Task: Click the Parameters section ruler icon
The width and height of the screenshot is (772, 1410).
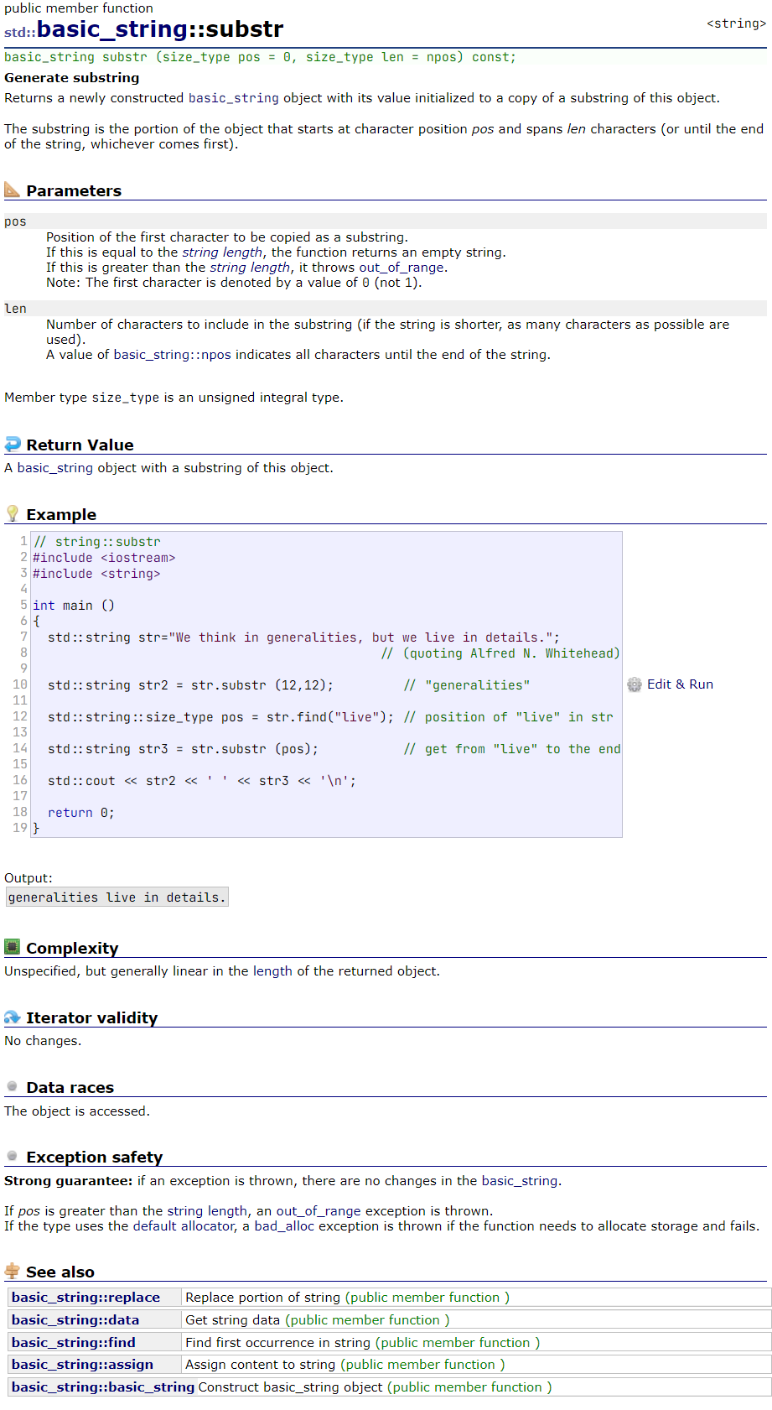Action: click(x=12, y=190)
